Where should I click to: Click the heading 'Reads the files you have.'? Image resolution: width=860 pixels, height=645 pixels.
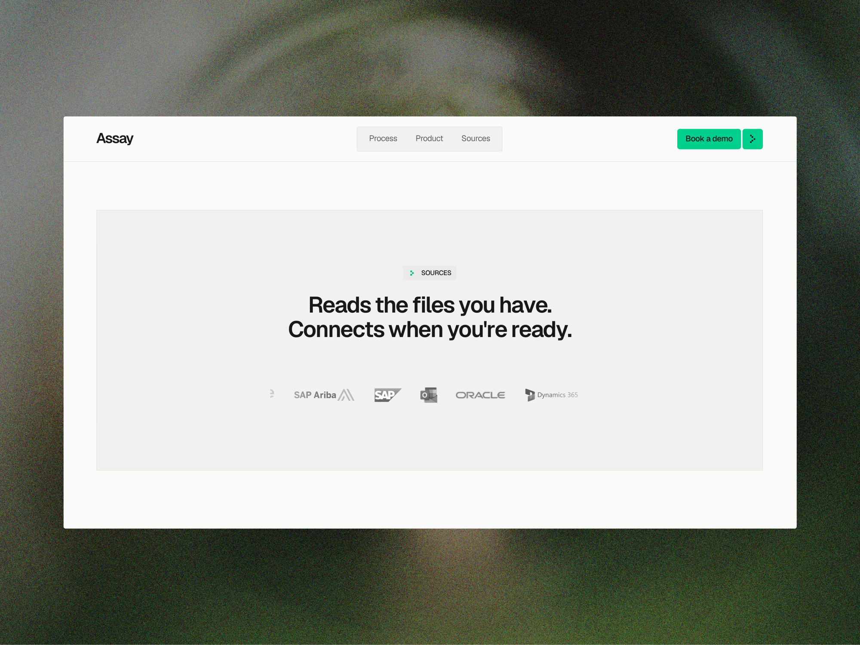click(x=430, y=305)
